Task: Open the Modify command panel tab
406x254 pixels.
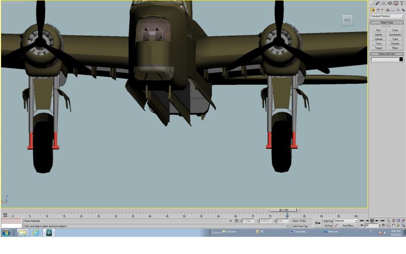Action: [378, 3]
